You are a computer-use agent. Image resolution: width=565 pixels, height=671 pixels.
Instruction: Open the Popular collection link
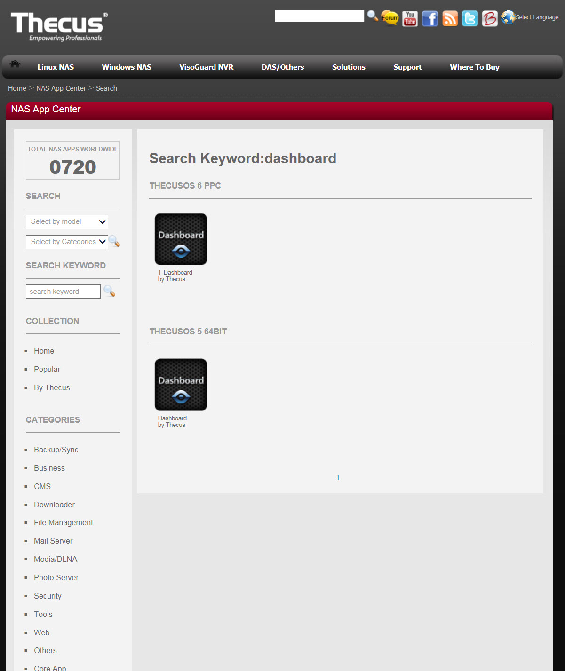tap(47, 369)
